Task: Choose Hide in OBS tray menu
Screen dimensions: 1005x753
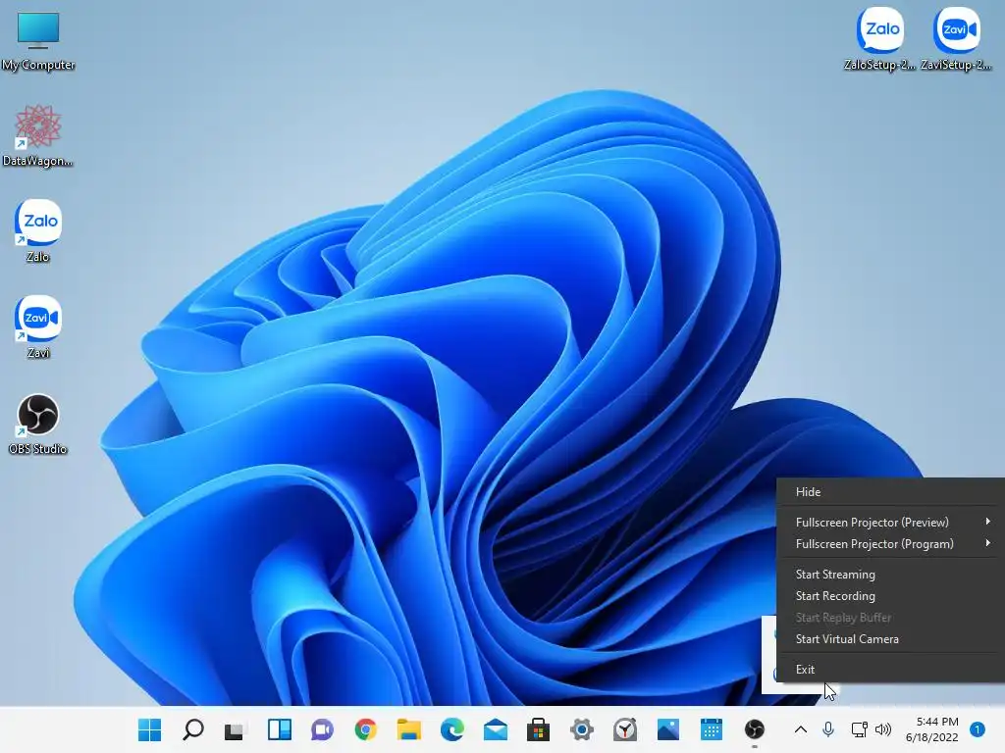Action: pyautogui.click(x=891, y=492)
